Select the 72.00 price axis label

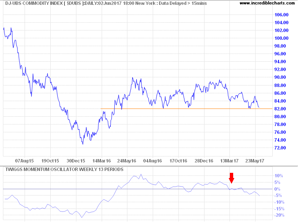pos(280,148)
